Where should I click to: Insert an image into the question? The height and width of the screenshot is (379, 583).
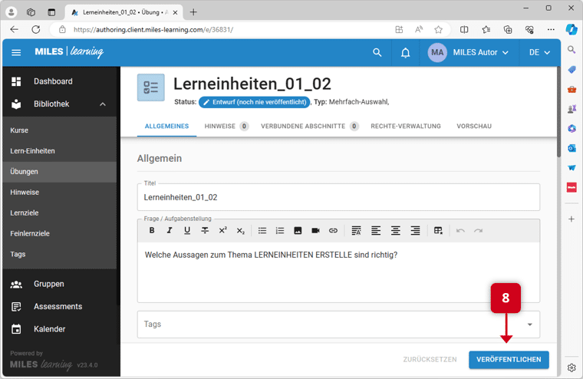298,230
